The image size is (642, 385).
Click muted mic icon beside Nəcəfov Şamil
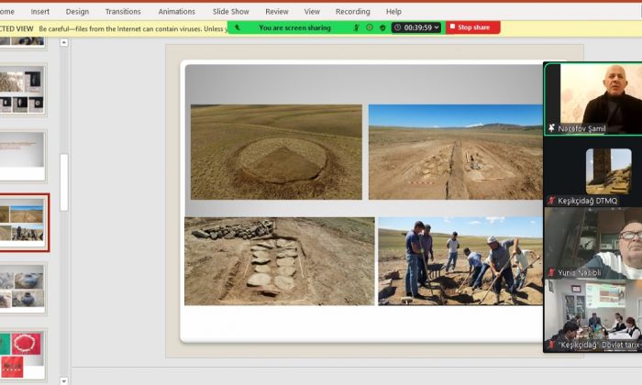pyautogui.click(x=551, y=128)
